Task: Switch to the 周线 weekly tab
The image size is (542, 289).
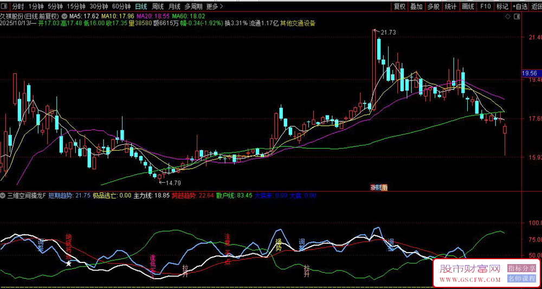Action: click(x=158, y=6)
